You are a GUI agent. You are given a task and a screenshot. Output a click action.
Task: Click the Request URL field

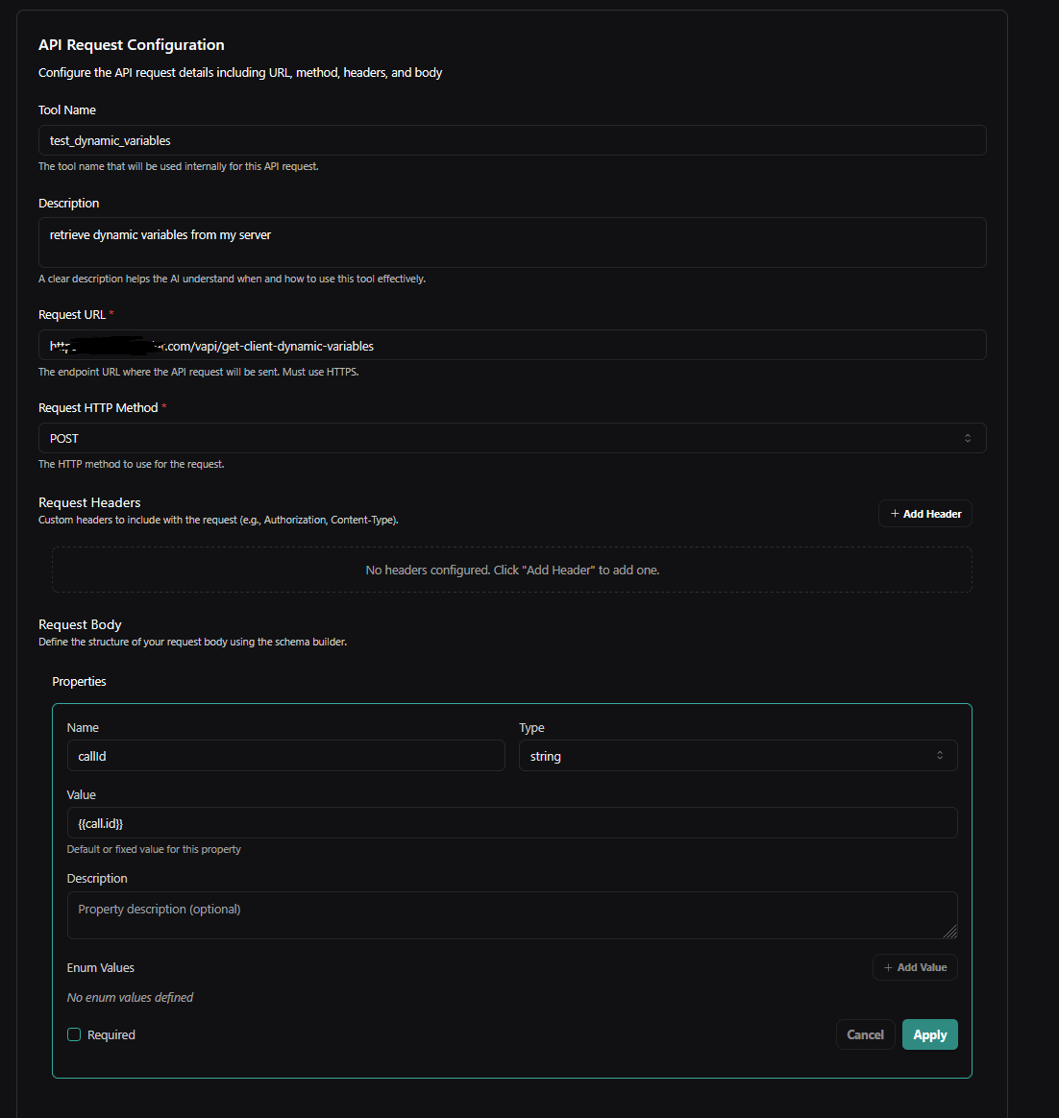(512, 345)
